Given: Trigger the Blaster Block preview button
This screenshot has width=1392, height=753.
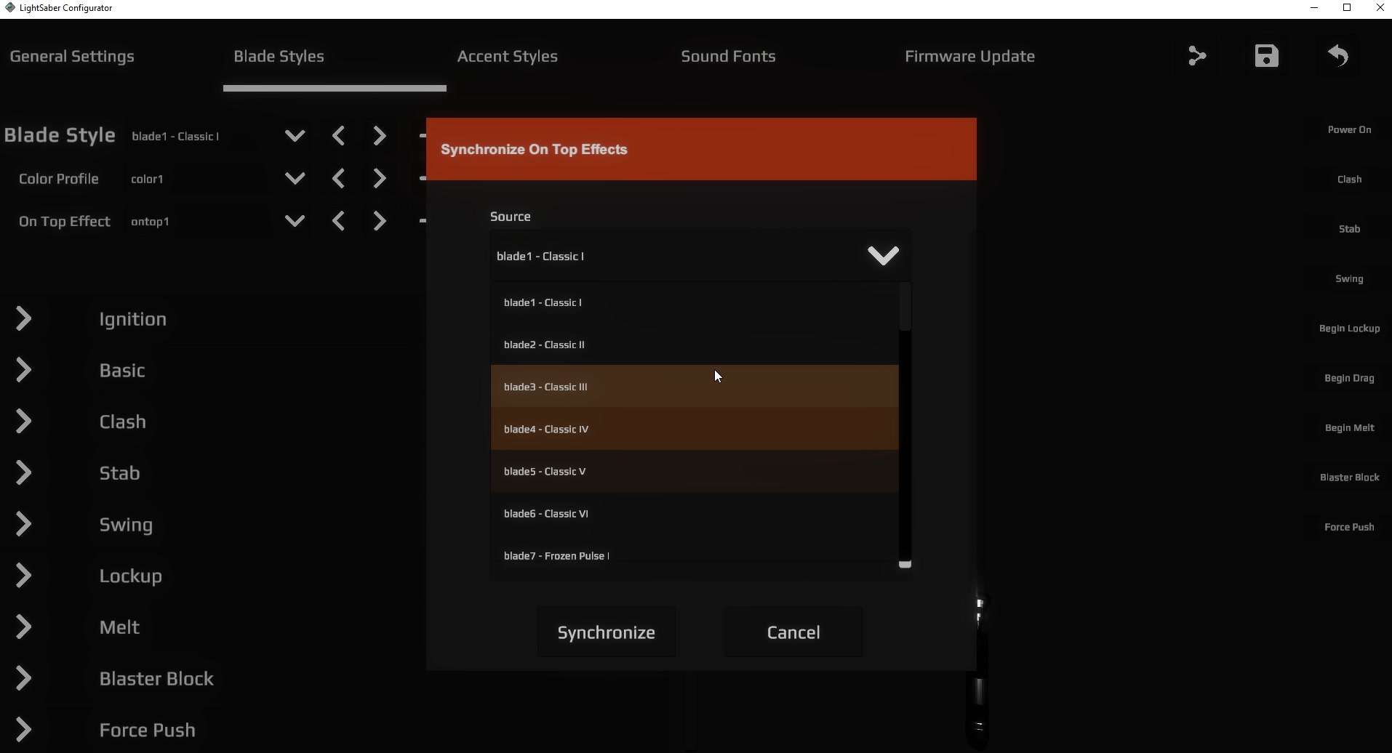Looking at the screenshot, I should point(1349,478).
